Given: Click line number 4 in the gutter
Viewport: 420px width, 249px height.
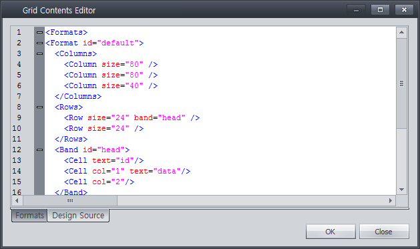Looking at the screenshot, I should (19, 64).
